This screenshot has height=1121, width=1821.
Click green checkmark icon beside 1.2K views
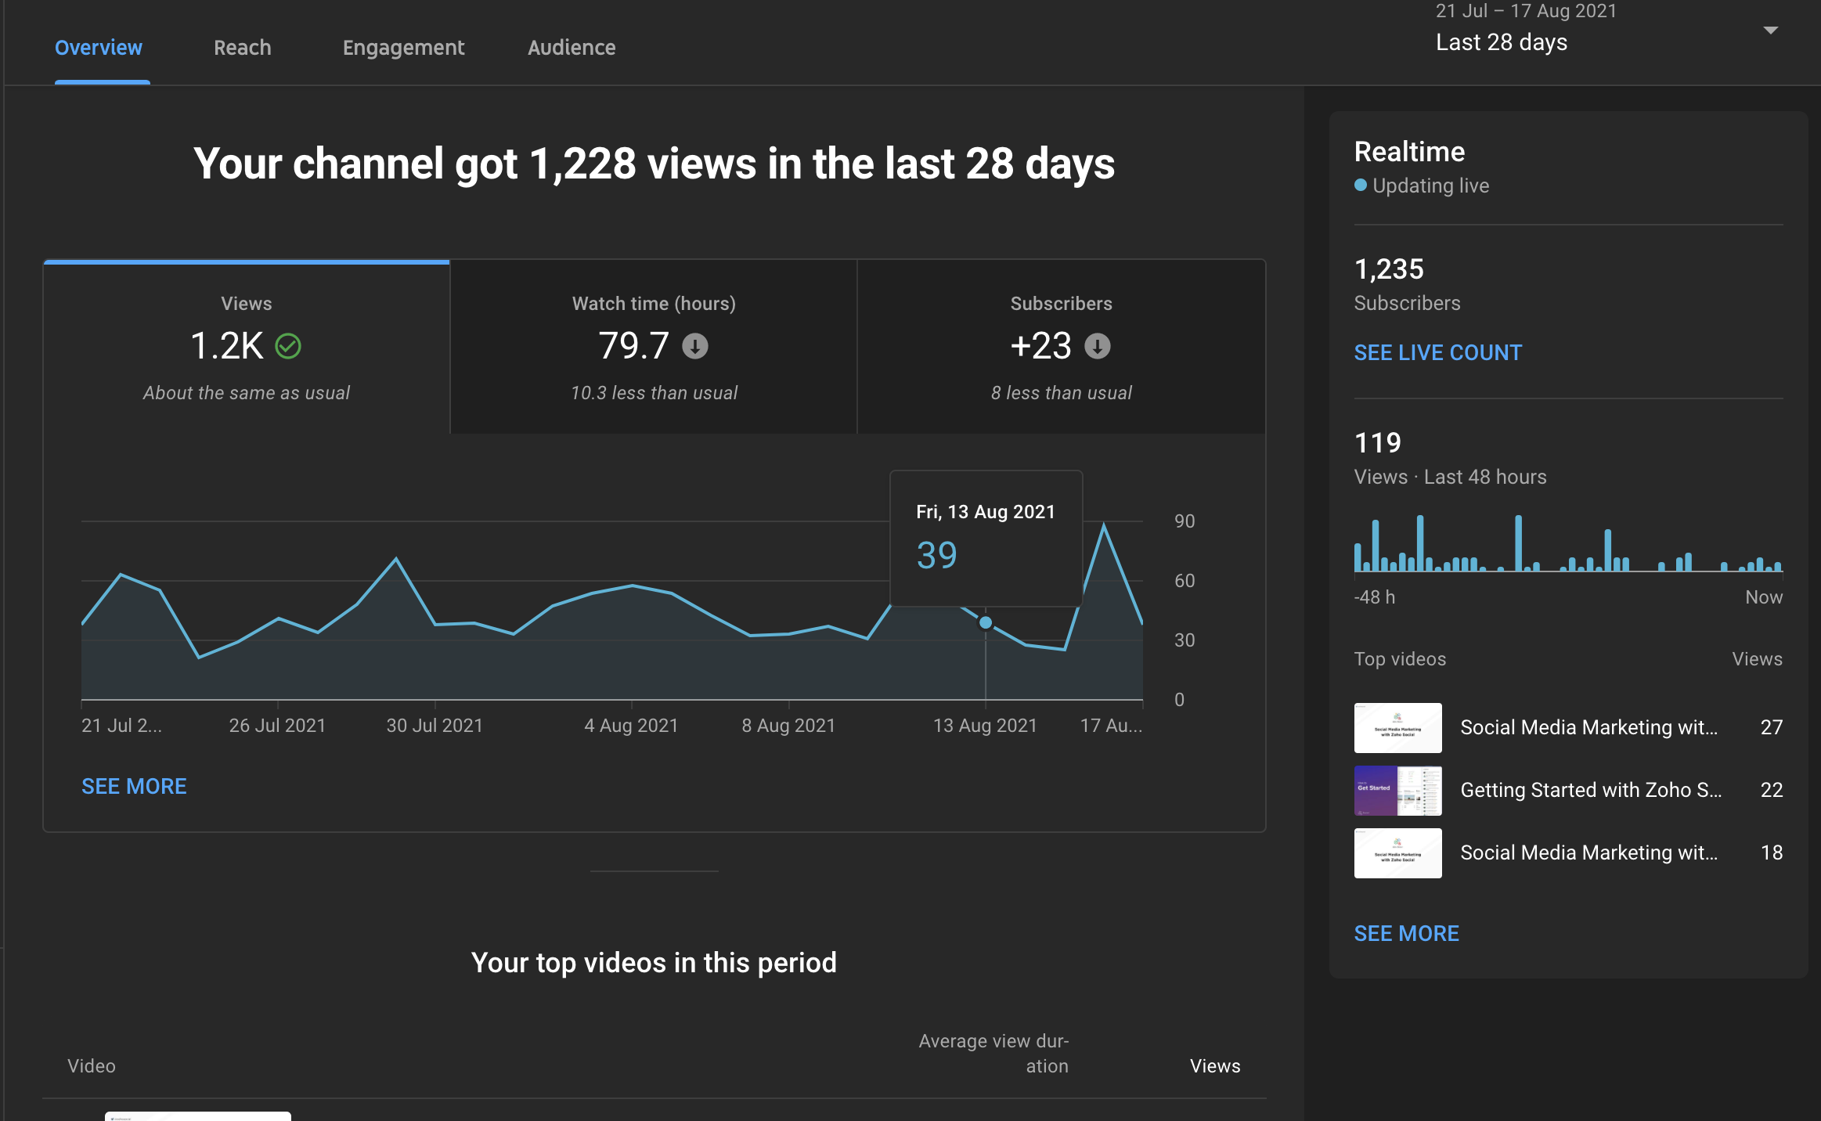tap(288, 346)
